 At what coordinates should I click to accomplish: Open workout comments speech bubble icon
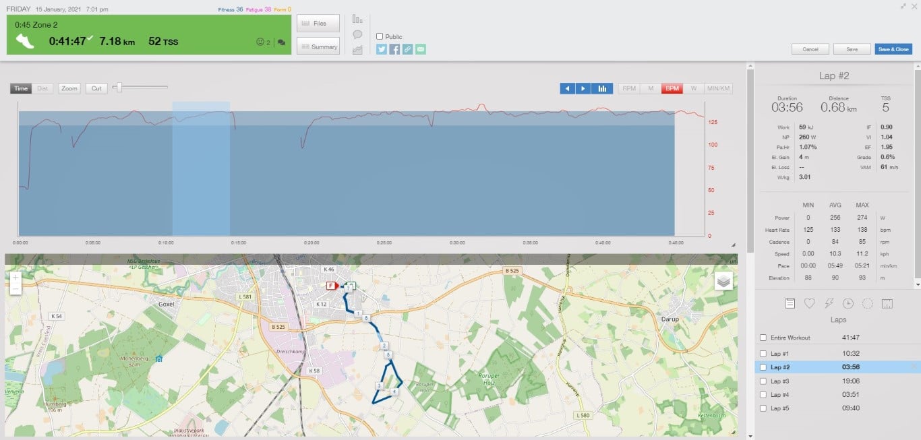[x=357, y=34]
